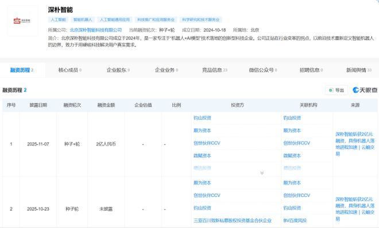Click the 深朴智能 page title
The width and height of the screenshot is (379, 228).
(x=60, y=10)
